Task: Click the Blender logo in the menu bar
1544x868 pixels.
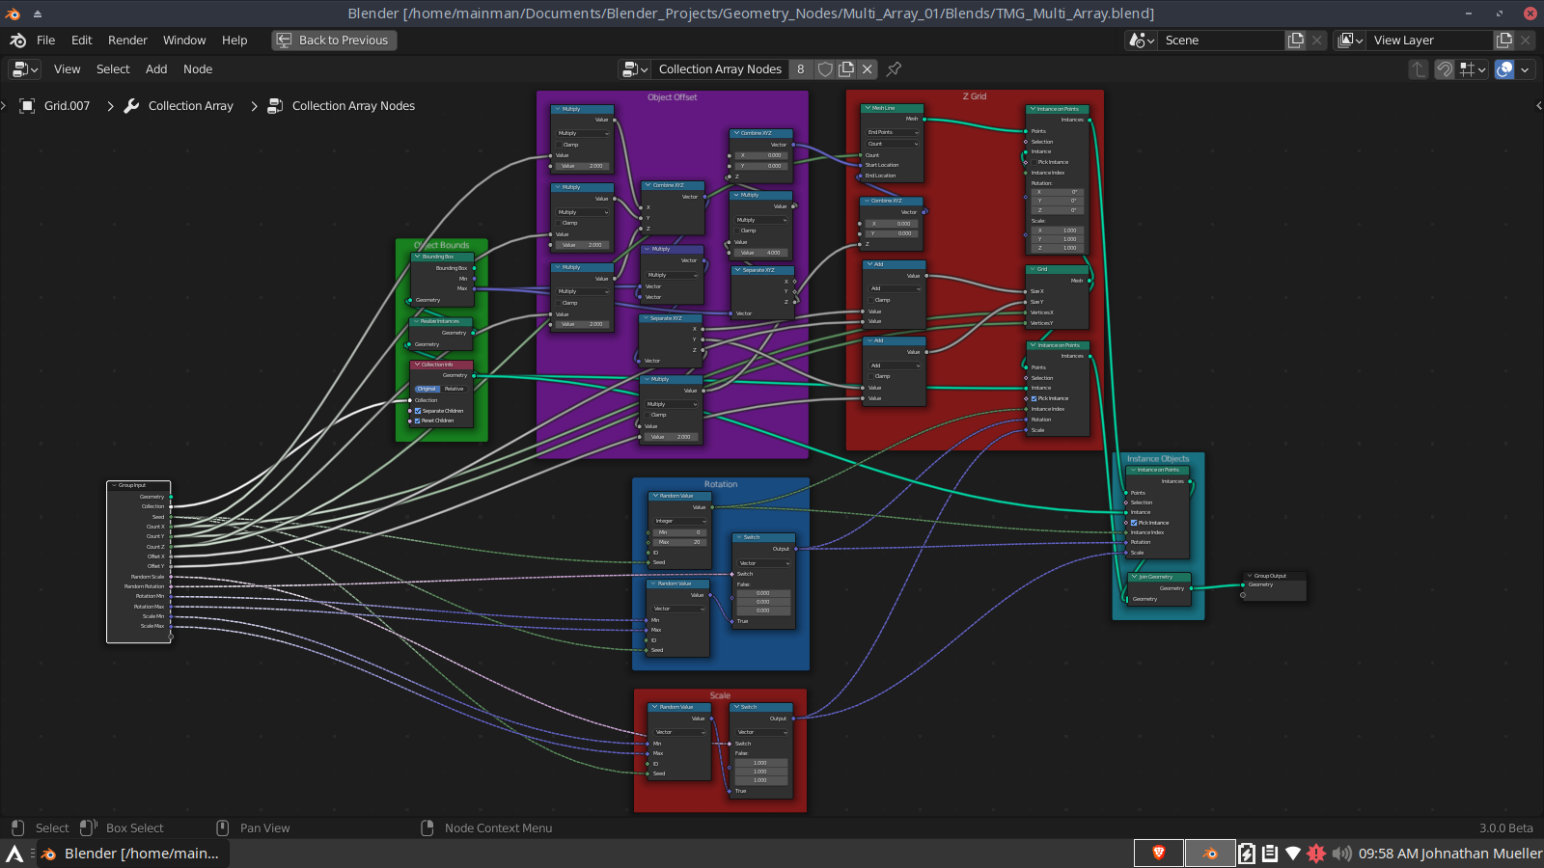Action: click(x=16, y=40)
